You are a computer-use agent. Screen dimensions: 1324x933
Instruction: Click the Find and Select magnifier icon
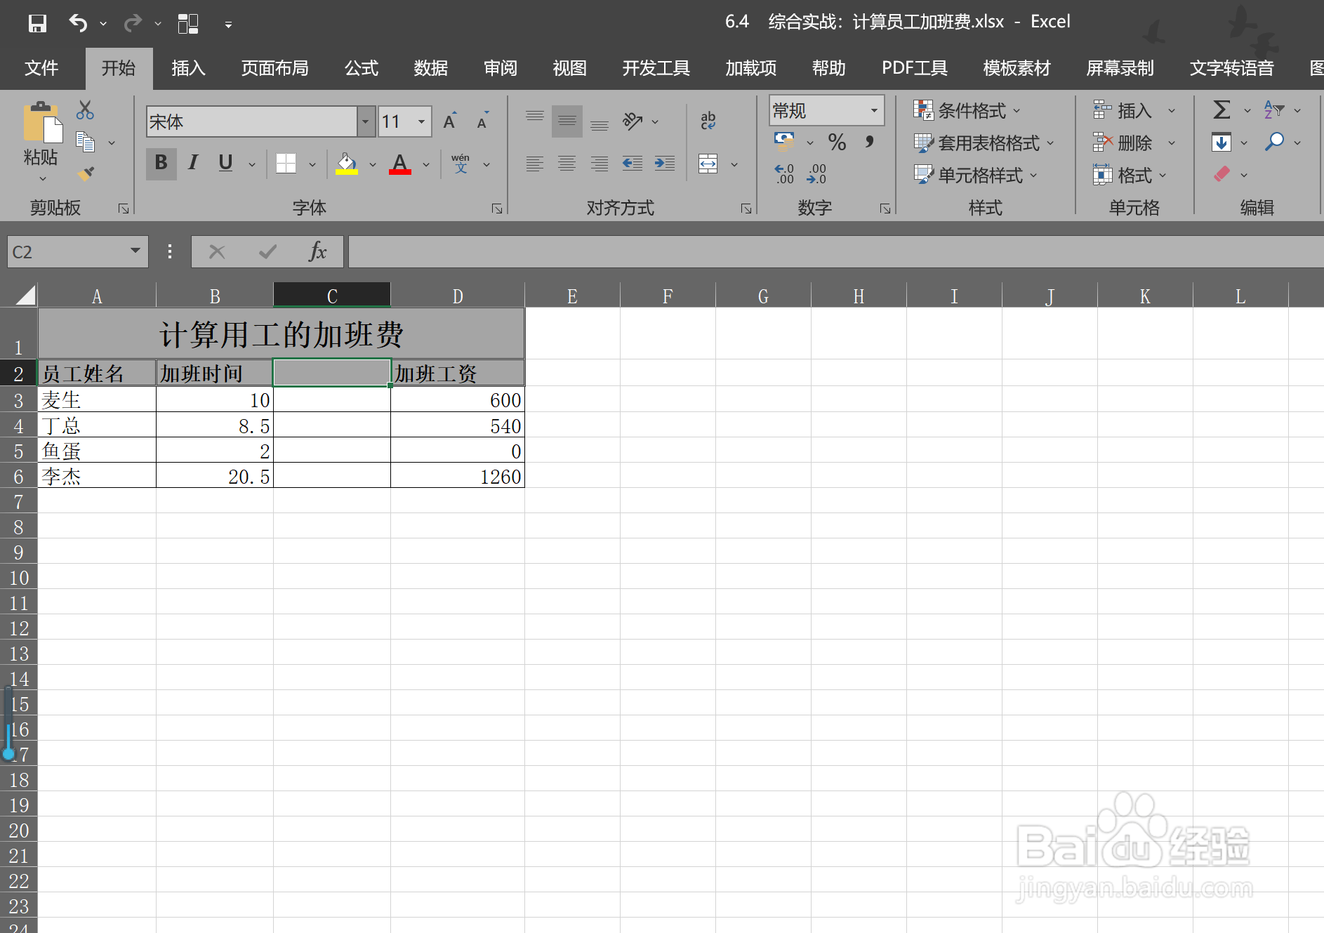[x=1273, y=143]
